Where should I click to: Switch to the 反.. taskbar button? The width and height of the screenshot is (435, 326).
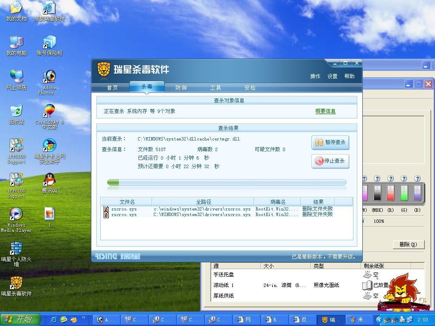tap(303, 320)
